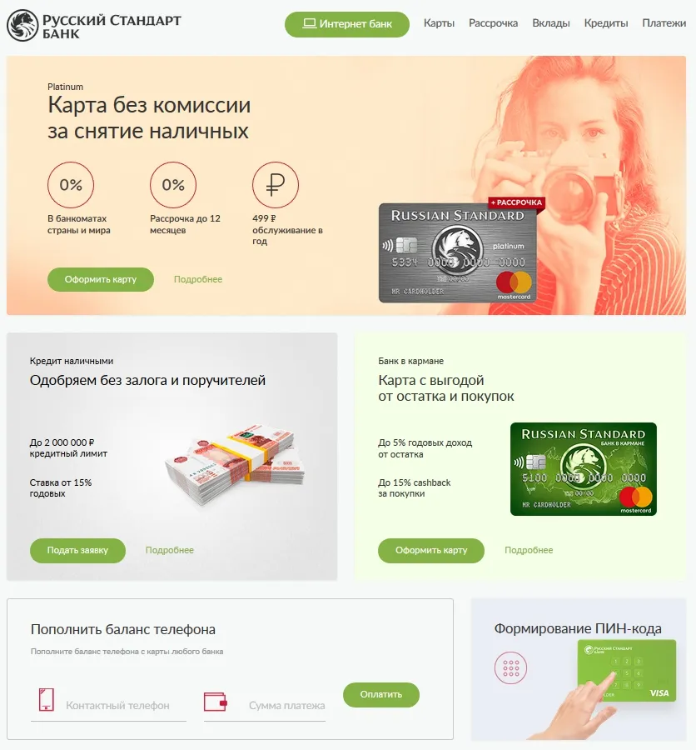Open the Рассрочка menu item

point(493,23)
